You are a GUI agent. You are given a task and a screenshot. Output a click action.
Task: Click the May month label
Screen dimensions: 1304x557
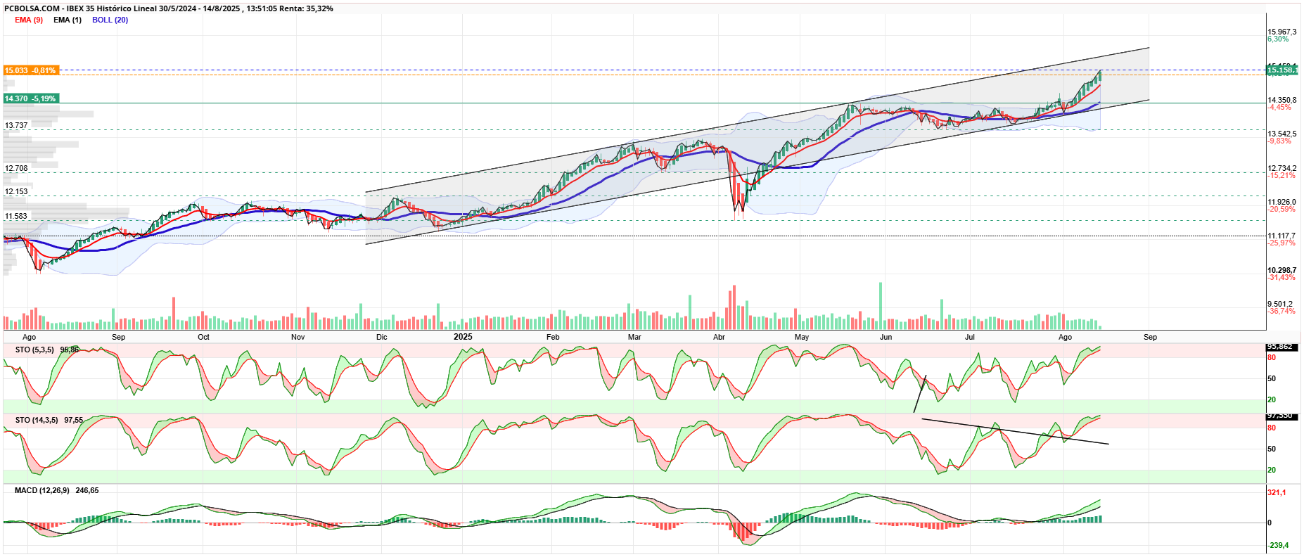click(x=802, y=337)
